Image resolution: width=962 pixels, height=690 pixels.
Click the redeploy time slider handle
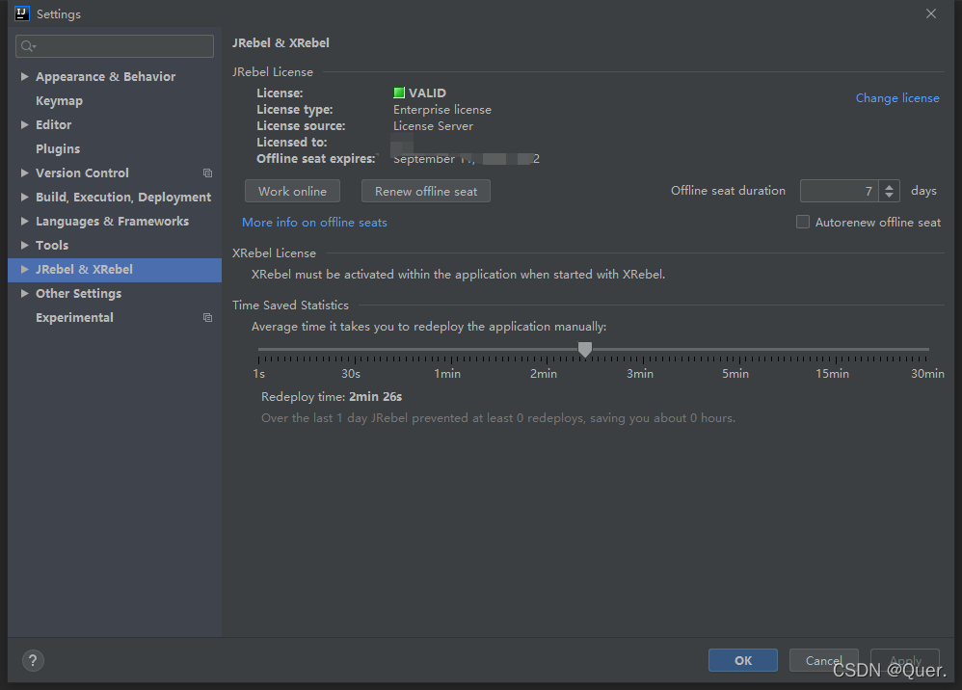(585, 350)
